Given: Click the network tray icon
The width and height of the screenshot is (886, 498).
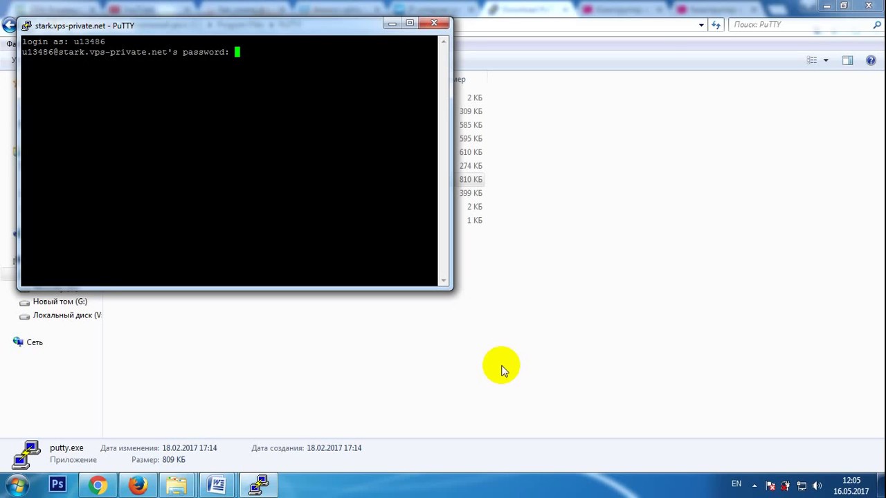Looking at the screenshot, I should [x=802, y=486].
